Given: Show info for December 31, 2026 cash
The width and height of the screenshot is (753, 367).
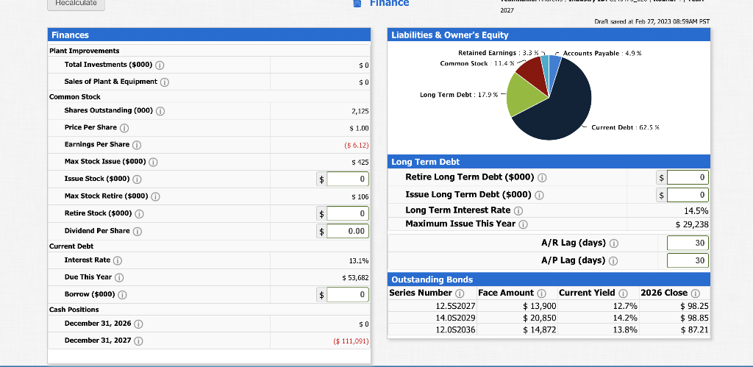Looking at the screenshot, I should [x=138, y=324].
